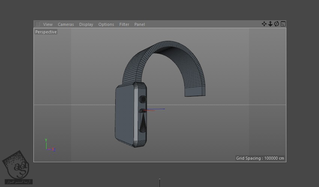Open the View menu
The image size is (319, 187).
click(48, 24)
